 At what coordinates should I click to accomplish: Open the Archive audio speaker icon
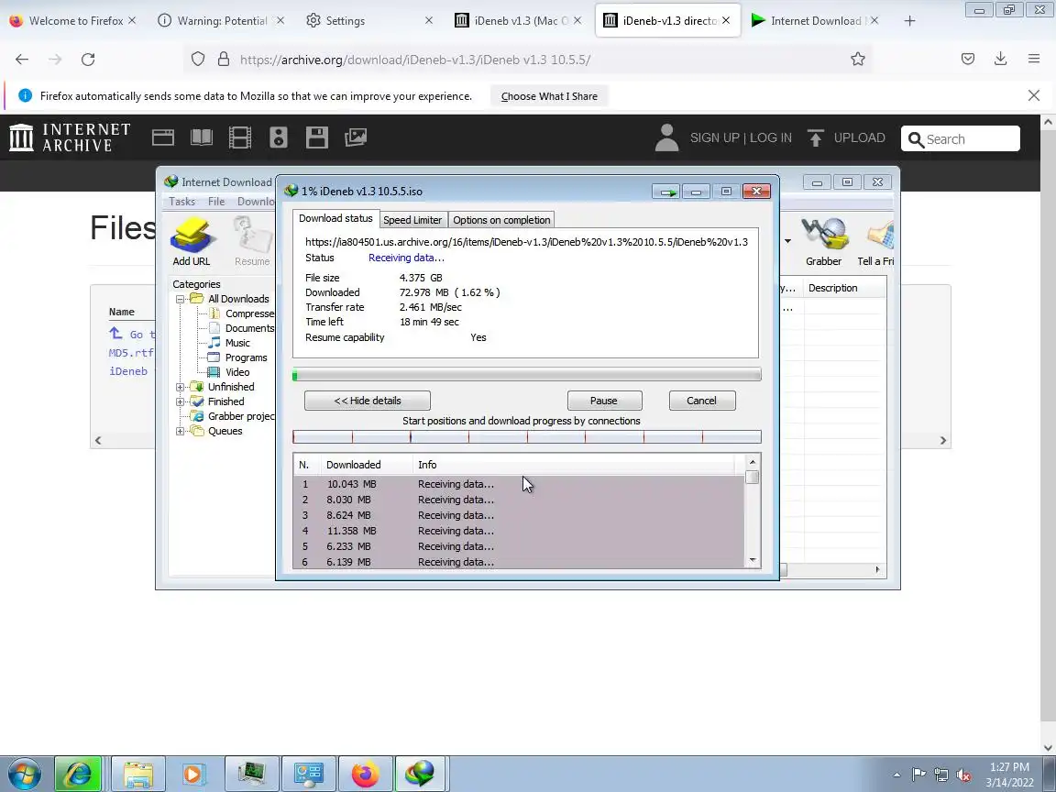tap(278, 137)
